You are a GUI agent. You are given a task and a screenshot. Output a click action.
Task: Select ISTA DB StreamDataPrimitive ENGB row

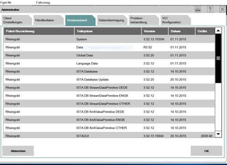pyautogui.click(x=109, y=95)
